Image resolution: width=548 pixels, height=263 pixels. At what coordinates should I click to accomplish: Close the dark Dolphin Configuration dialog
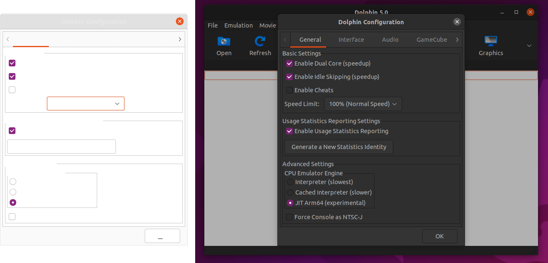coord(457,22)
